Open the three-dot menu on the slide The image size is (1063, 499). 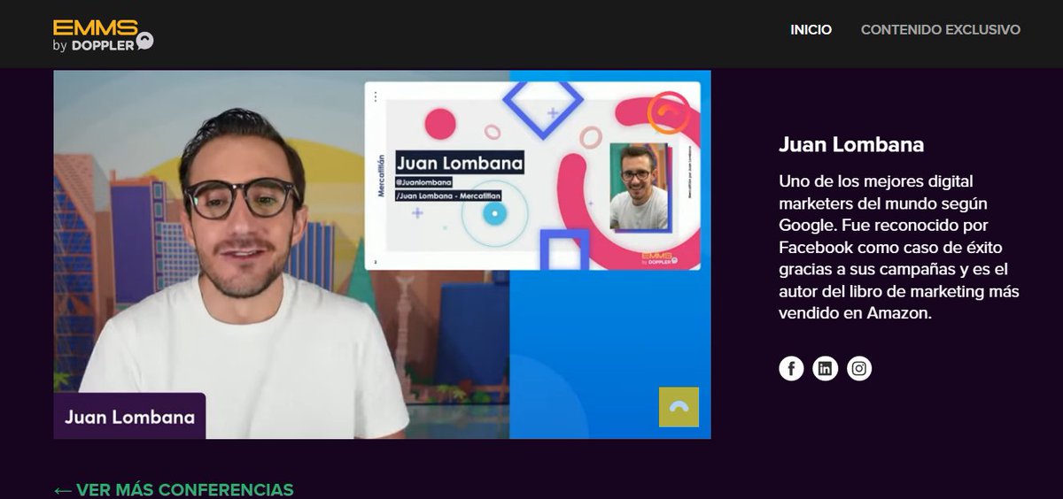[x=376, y=96]
